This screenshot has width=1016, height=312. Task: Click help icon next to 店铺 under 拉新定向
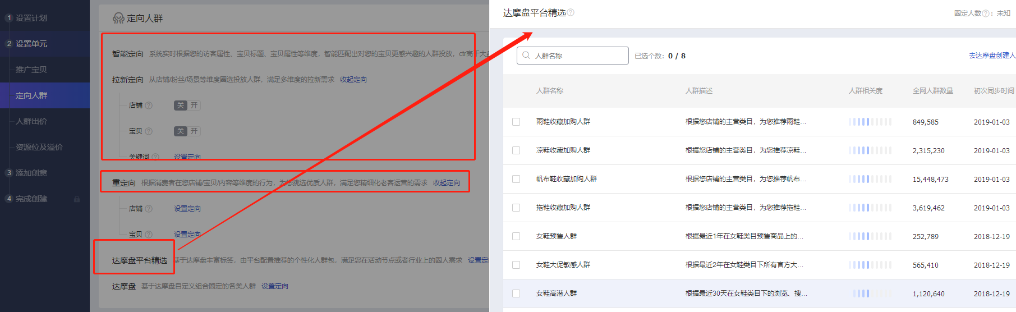click(149, 105)
